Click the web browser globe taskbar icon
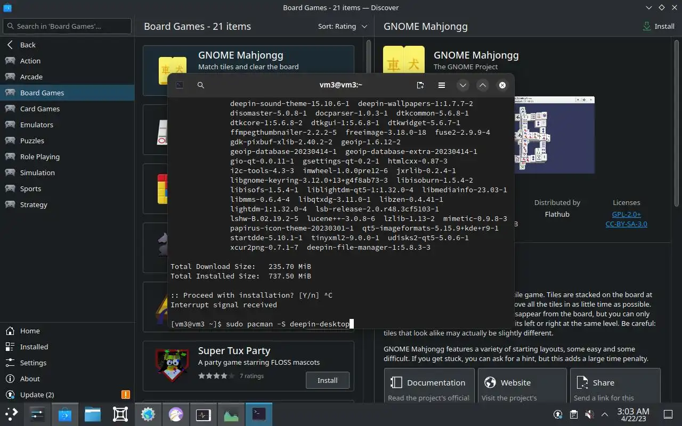This screenshot has height=426, width=682. point(148,414)
